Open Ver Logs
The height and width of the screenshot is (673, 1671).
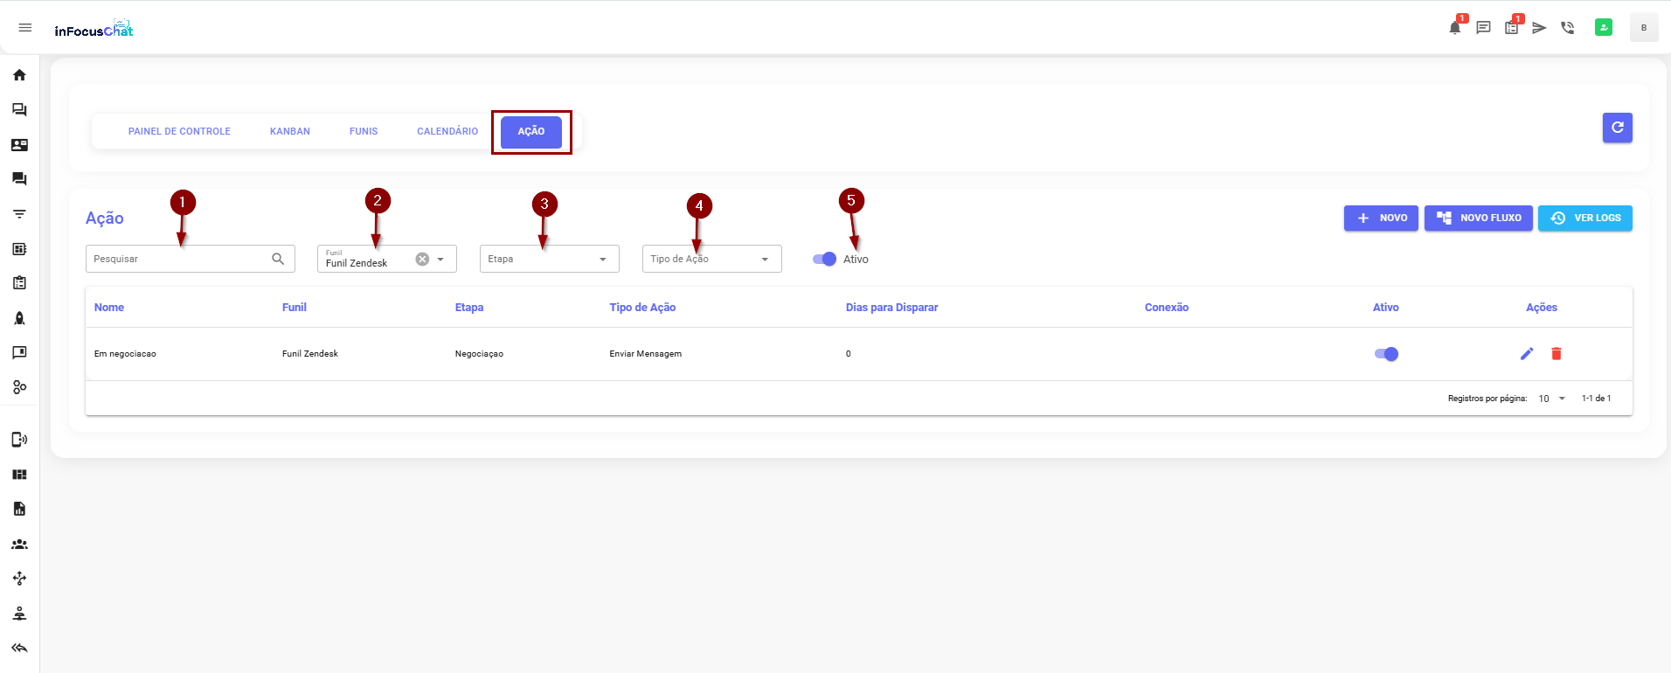tap(1584, 219)
